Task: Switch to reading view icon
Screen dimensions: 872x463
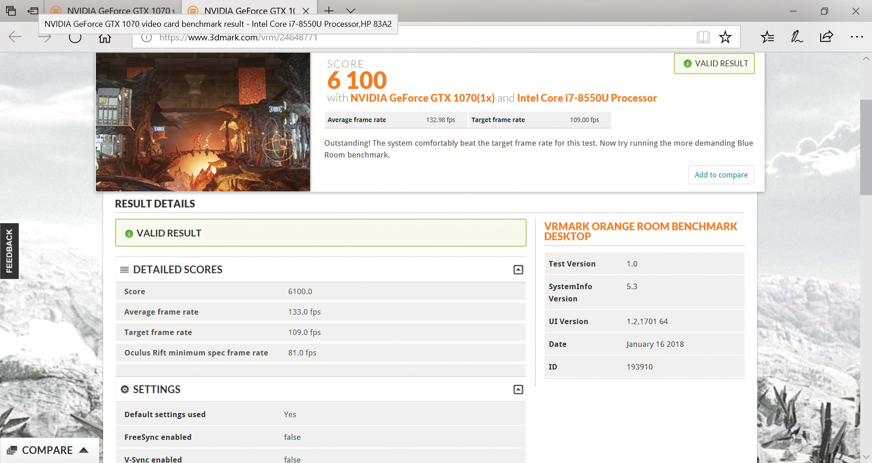Action: 703,37
